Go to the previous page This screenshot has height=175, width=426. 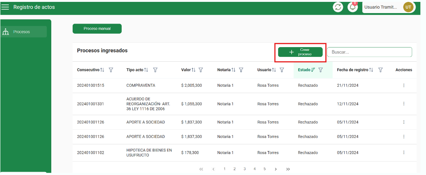(213, 169)
